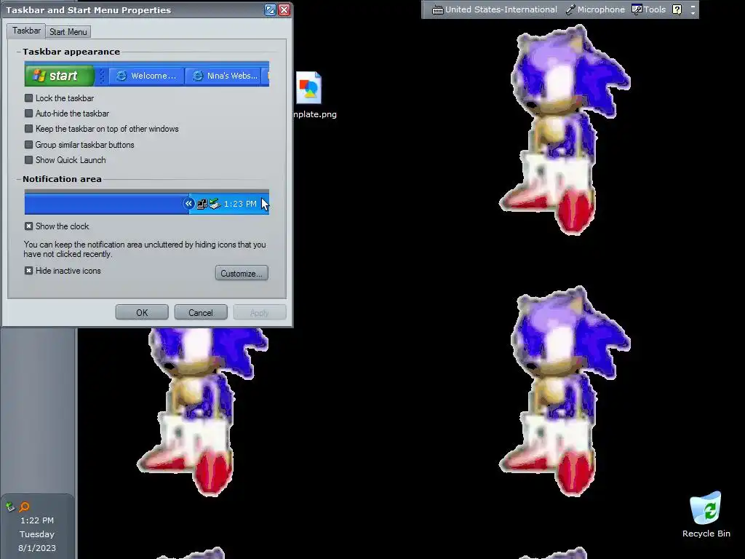This screenshot has width=745, height=559.
Task: Click the safely remove hardware tray icon
Action: click(x=10, y=507)
